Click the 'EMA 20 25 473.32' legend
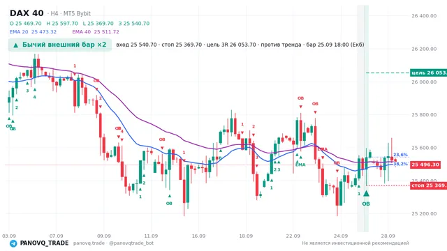The height and width of the screenshot is (251, 447). pyautogui.click(x=33, y=31)
